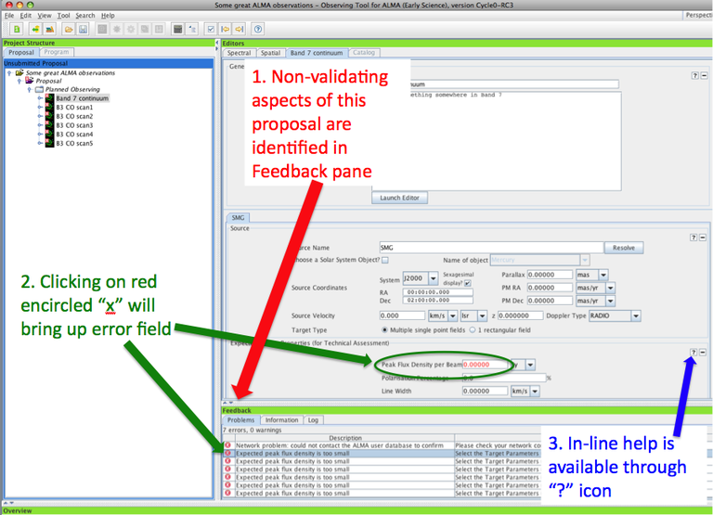Screen dimensions: 713x515
Task: Select the Network problem error row text
Action: tap(339, 445)
